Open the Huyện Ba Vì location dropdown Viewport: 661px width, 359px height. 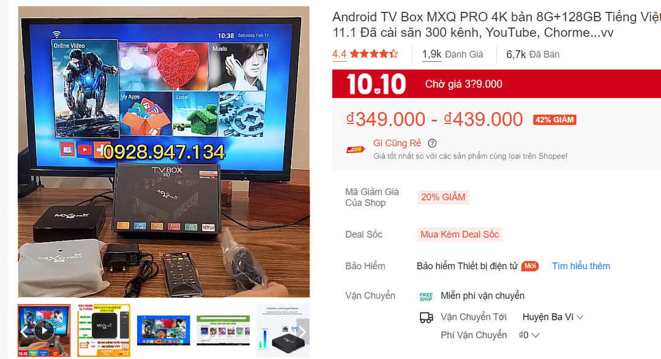[x=553, y=317]
